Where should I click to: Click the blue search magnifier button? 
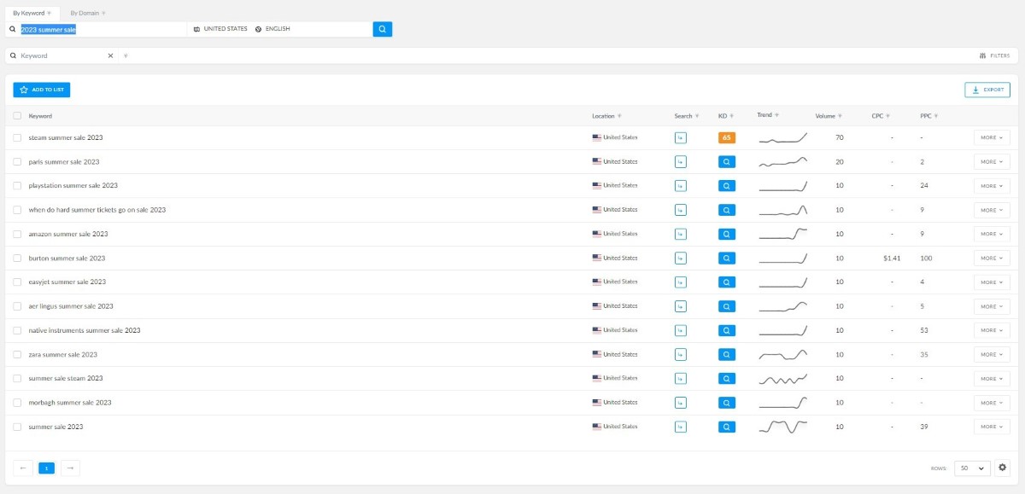383,29
